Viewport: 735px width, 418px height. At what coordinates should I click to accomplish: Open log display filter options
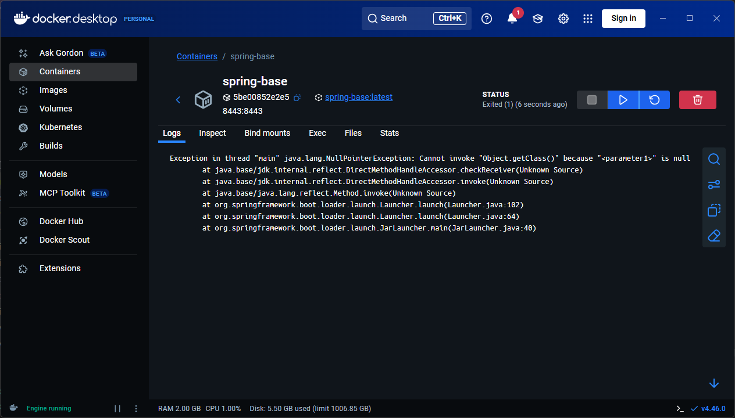(714, 185)
